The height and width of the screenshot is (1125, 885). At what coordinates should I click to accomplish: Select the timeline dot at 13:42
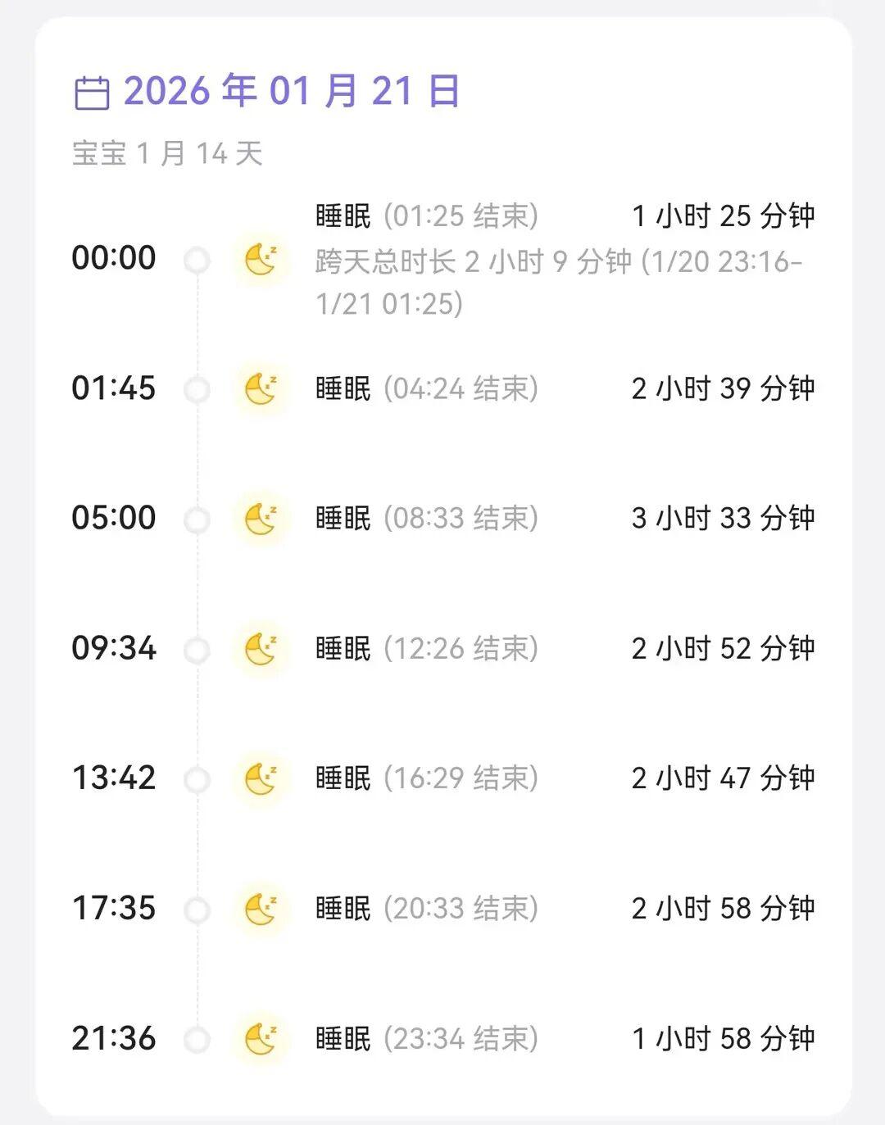pos(197,779)
